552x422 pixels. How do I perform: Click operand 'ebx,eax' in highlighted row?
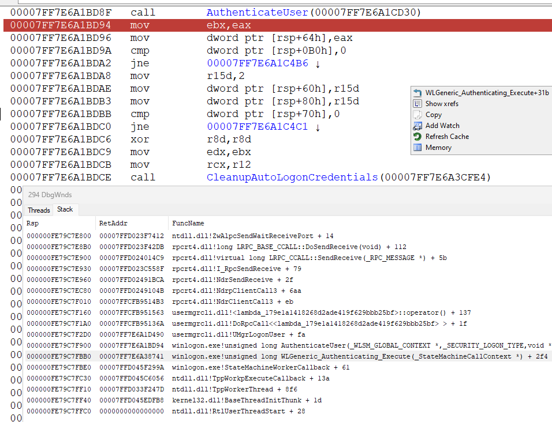(x=229, y=25)
